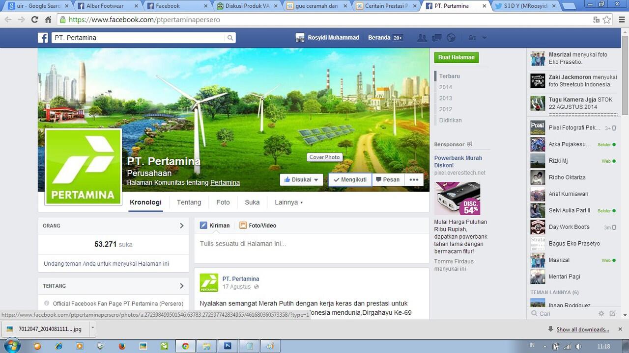The height and width of the screenshot is (353, 629).
Task: Toggle the Mengikuti follow button
Action: pos(350,179)
